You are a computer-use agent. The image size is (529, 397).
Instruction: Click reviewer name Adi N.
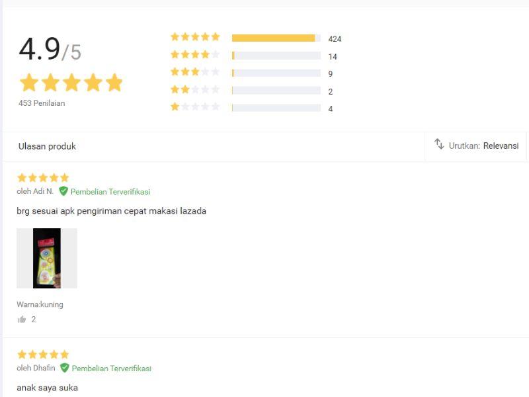pos(35,192)
